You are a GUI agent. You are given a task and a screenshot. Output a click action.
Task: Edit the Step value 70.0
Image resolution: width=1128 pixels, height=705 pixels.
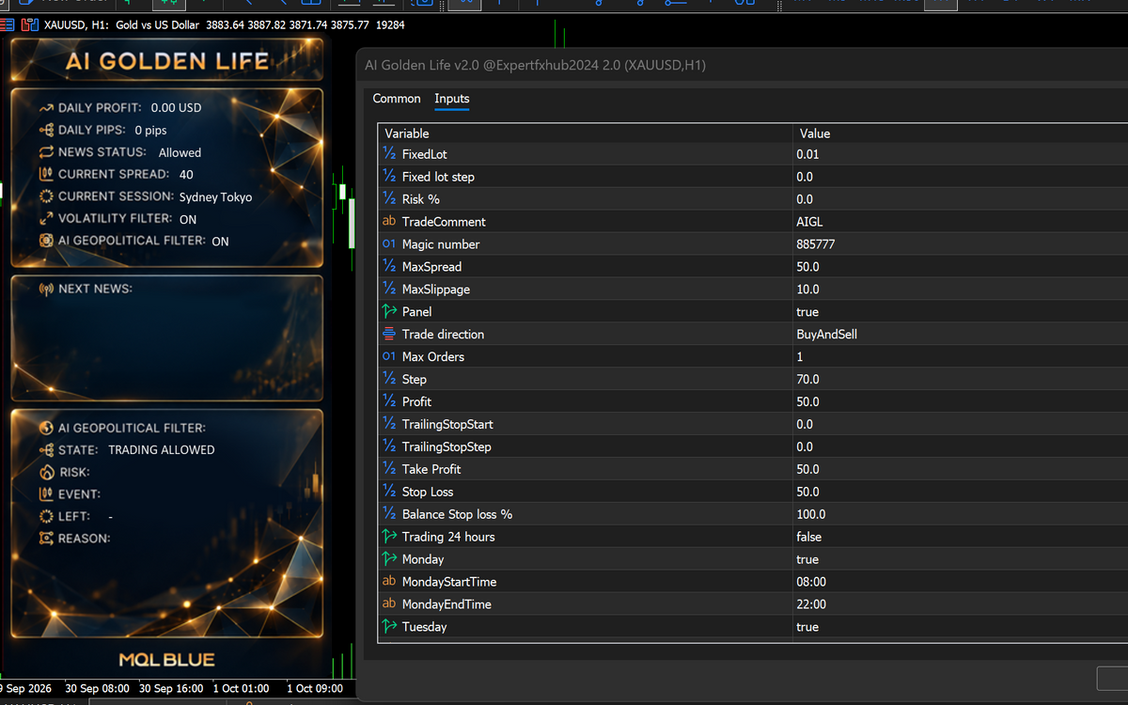(807, 380)
